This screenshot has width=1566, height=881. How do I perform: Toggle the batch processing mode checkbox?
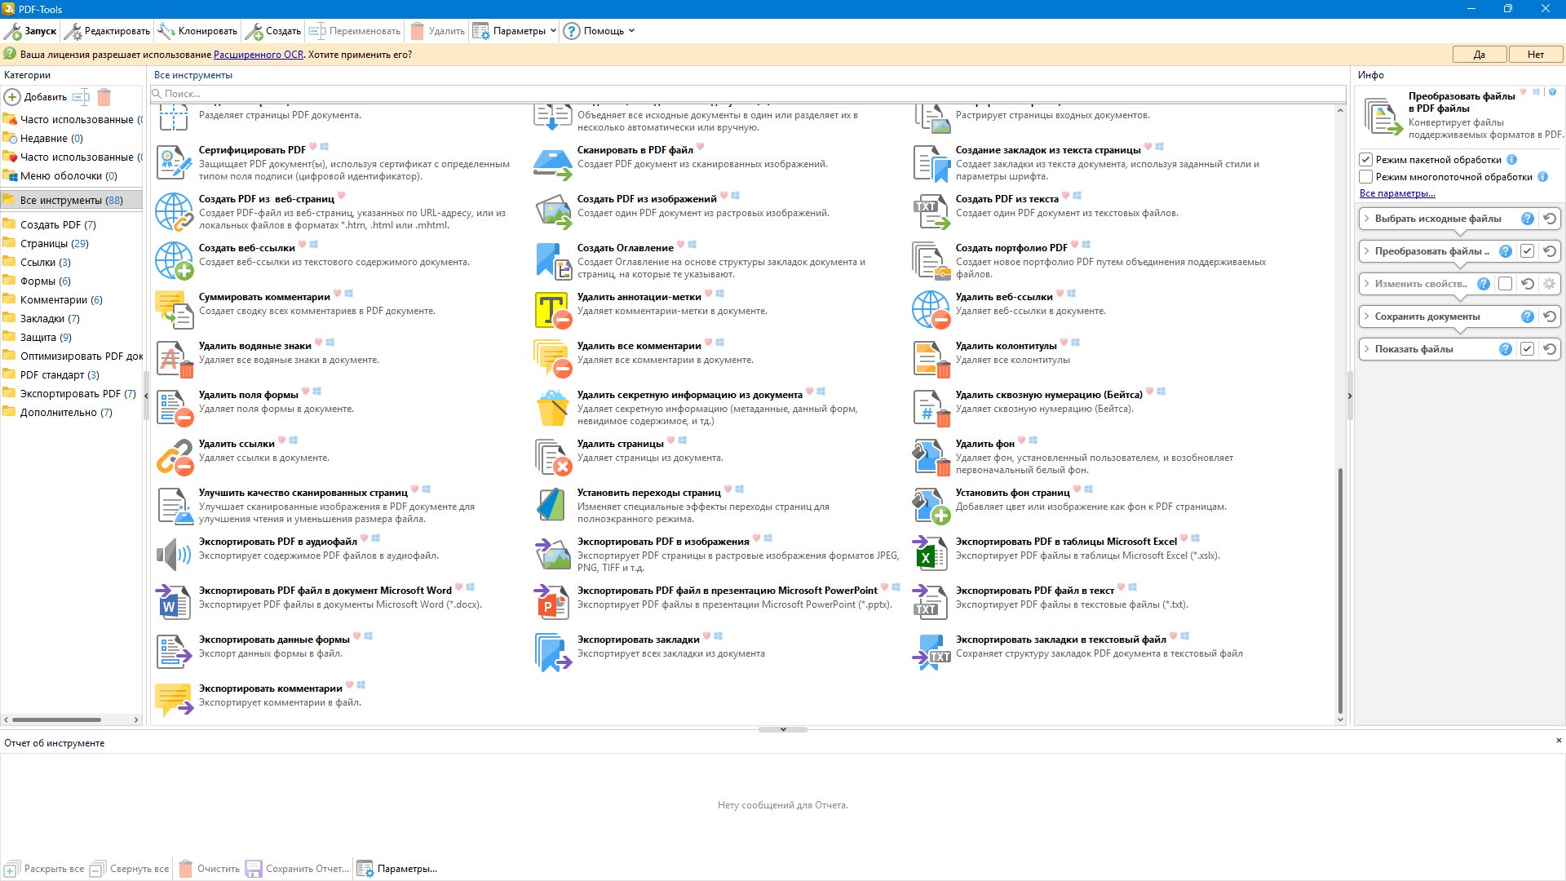(x=1366, y=160)
